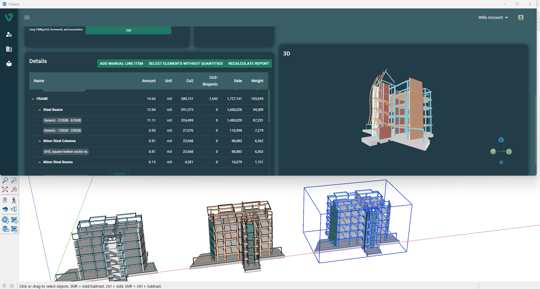Select the Zoom Window tool
Viewport: 540px width, 289px height.
[x=14, y=180]
